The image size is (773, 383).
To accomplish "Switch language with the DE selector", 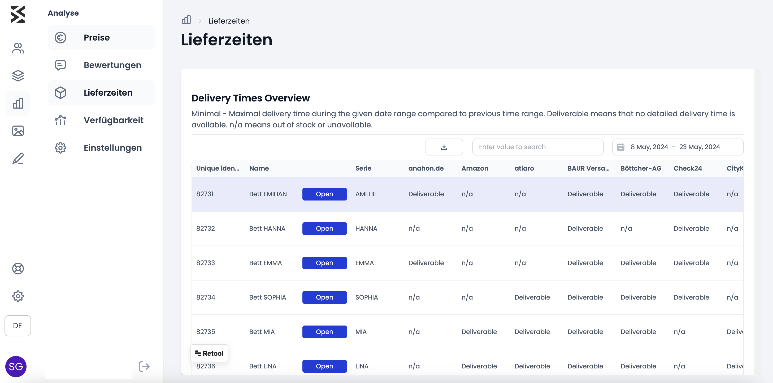I will point(18,326).
